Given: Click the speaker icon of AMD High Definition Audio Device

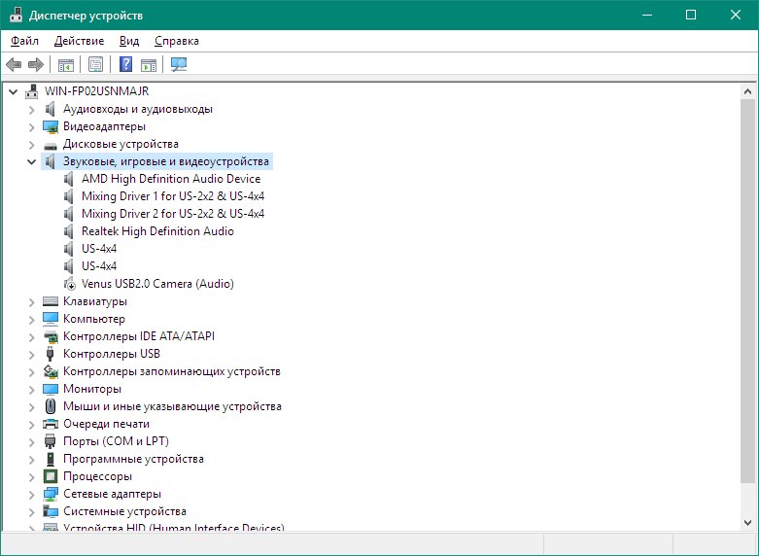Looking at the screenshot, I should click(69, 179).
